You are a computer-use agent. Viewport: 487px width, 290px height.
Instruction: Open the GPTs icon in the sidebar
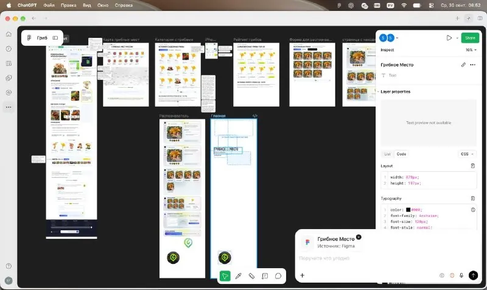[x=9, y=78]
